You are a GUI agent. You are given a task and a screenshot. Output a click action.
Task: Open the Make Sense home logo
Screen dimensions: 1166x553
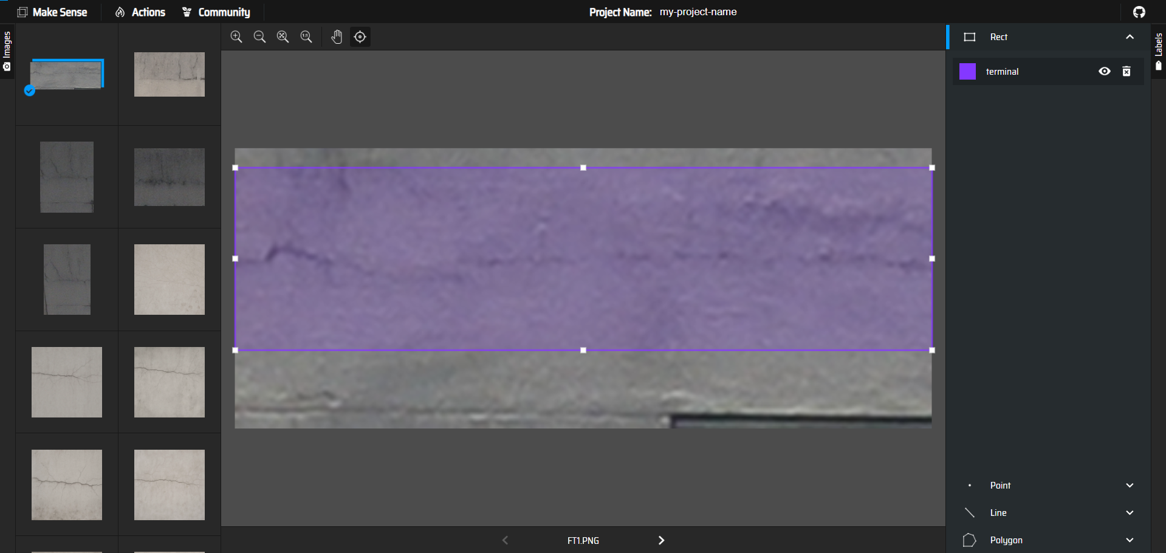pos(52,12)
